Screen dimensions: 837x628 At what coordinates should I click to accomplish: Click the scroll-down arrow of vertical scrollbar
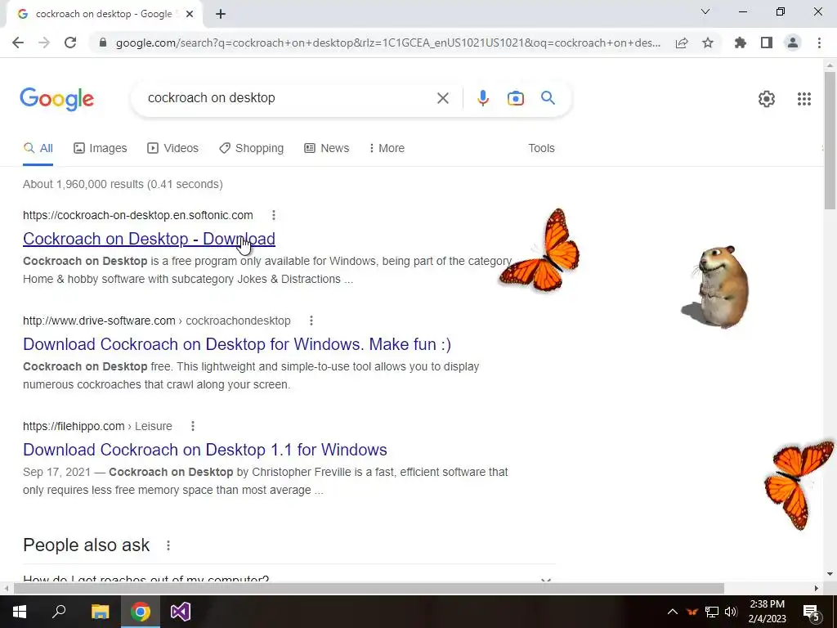click(x=830, y=574)
